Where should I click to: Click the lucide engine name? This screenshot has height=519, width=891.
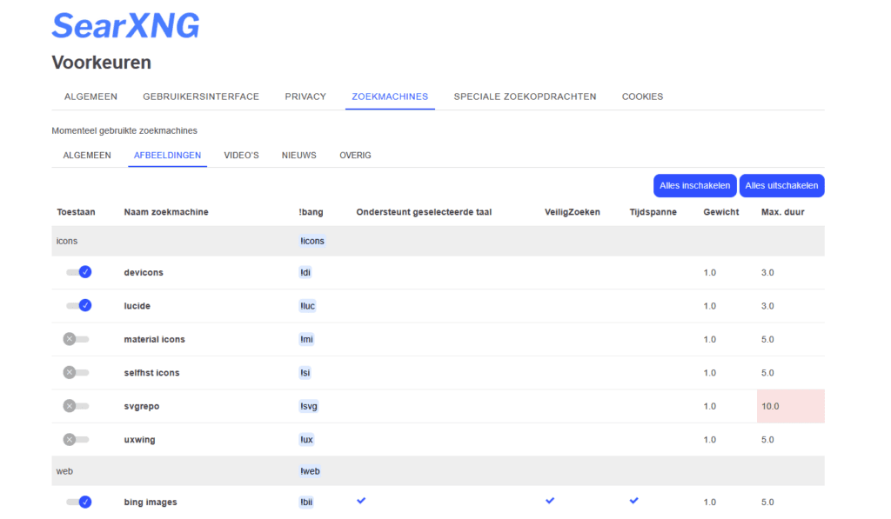tap(137, 306)
